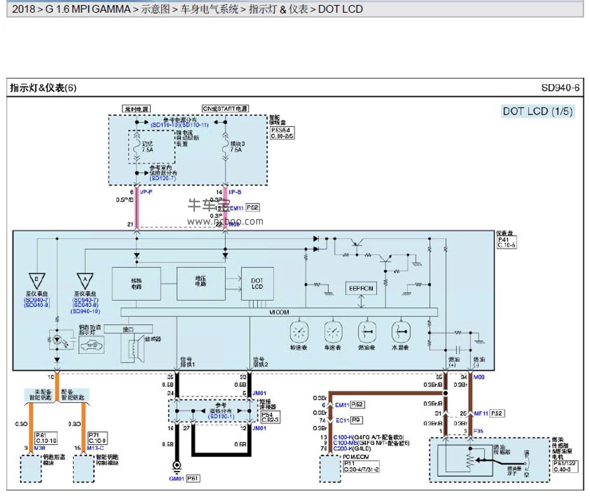Click the 2018 breadcrumb

point(23,9)
